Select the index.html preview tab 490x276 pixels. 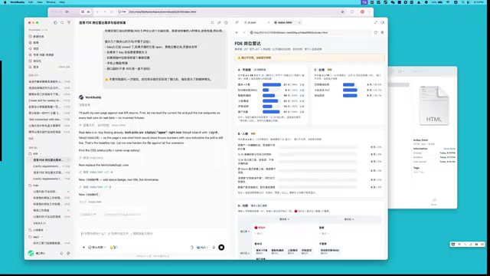(x=284, y=22)
